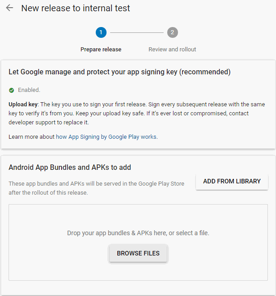
Task: Click the BROWSE FILES button
Action: (138, 253)
